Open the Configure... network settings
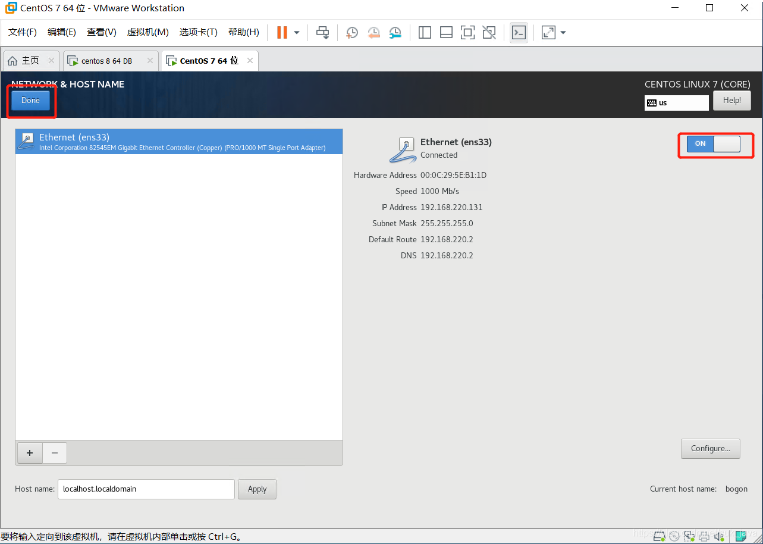Screen dimensions: 763x544 711,449
